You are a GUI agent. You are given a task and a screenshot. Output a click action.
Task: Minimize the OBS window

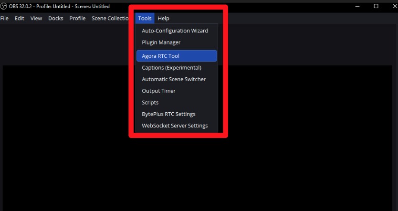click(357, 6)
